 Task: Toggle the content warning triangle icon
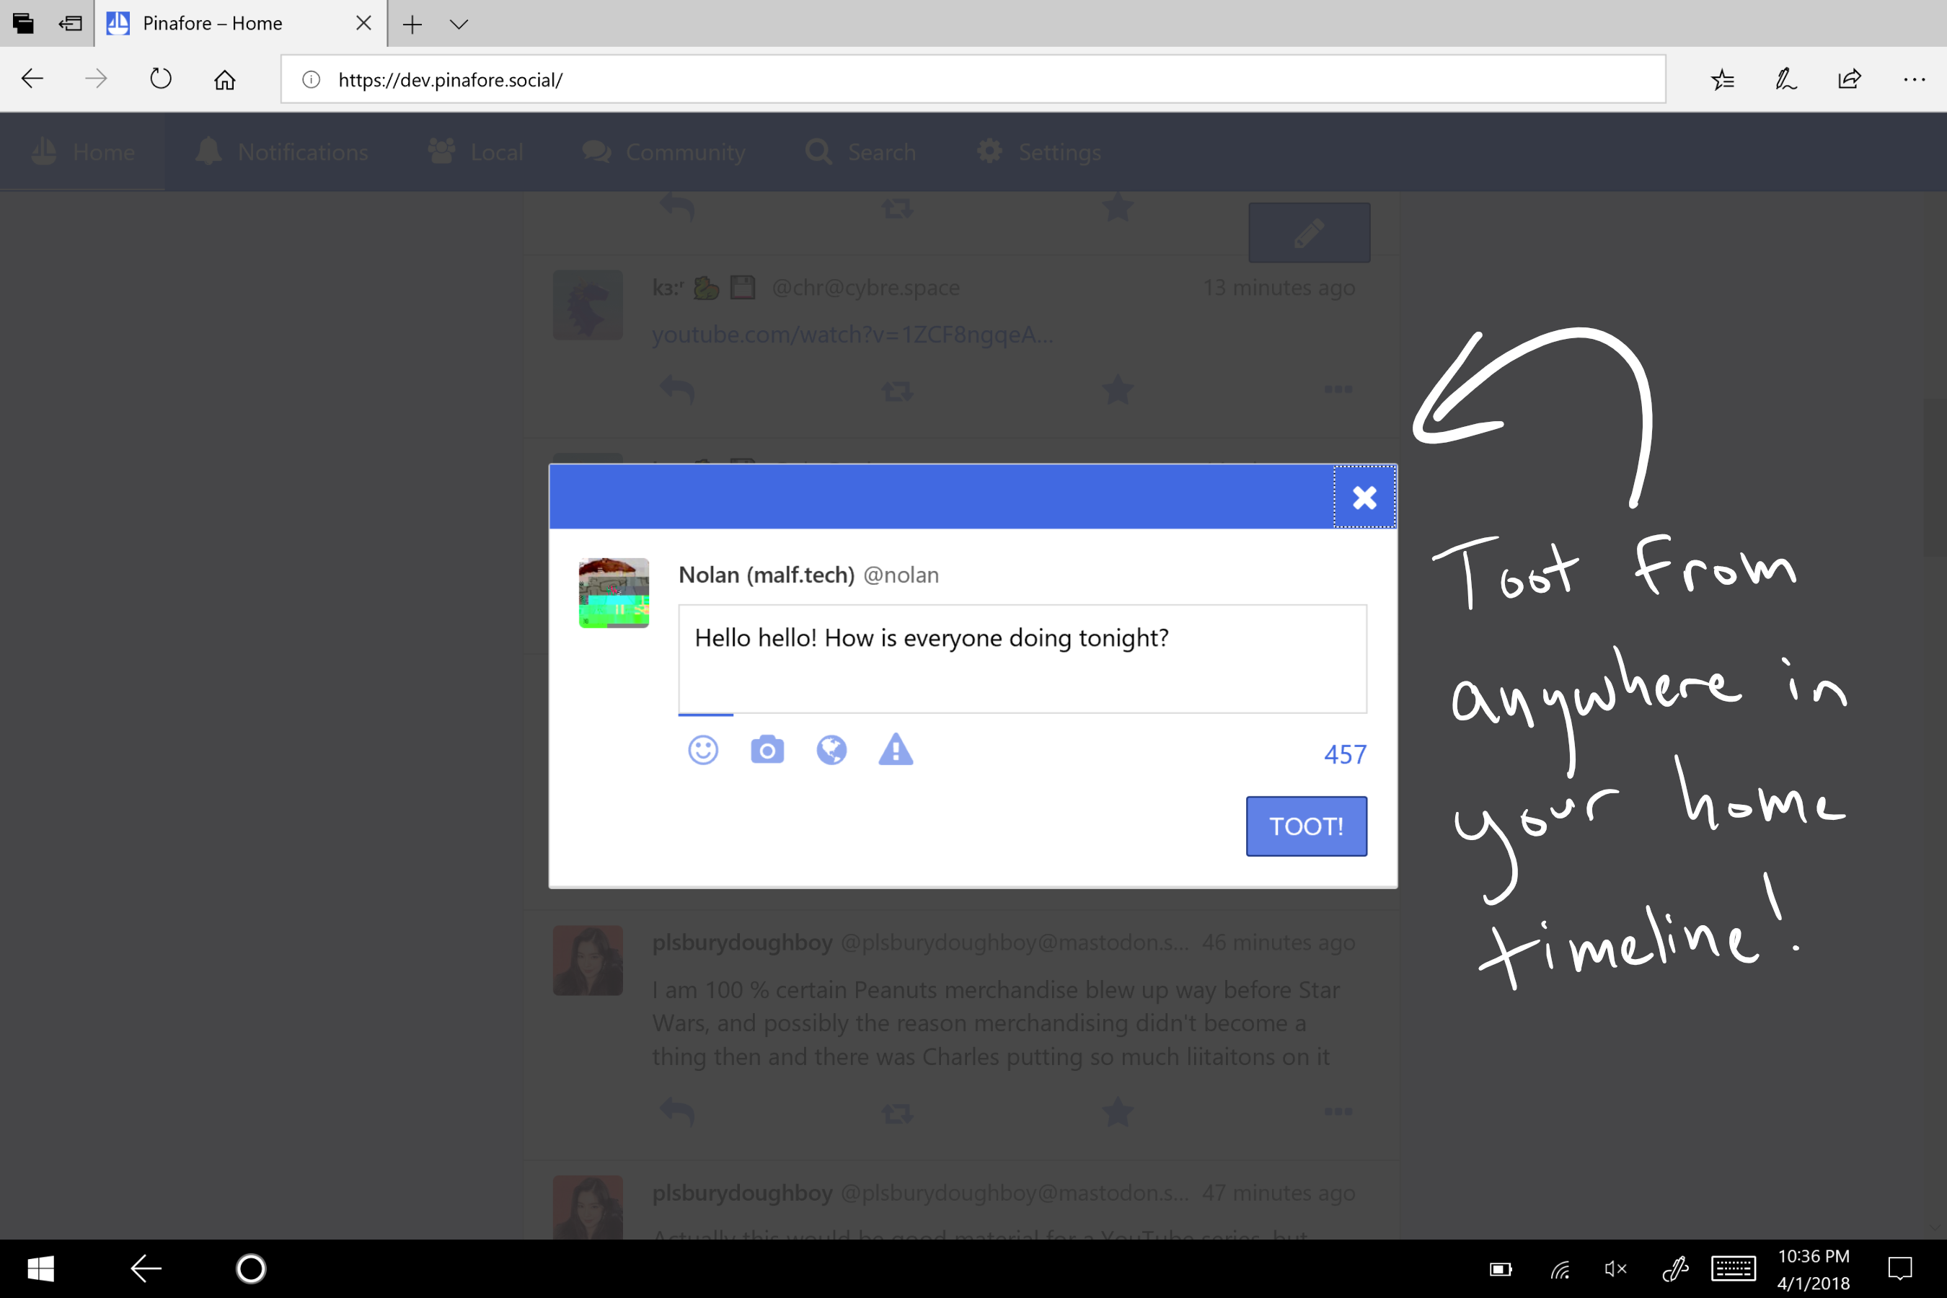895,750
